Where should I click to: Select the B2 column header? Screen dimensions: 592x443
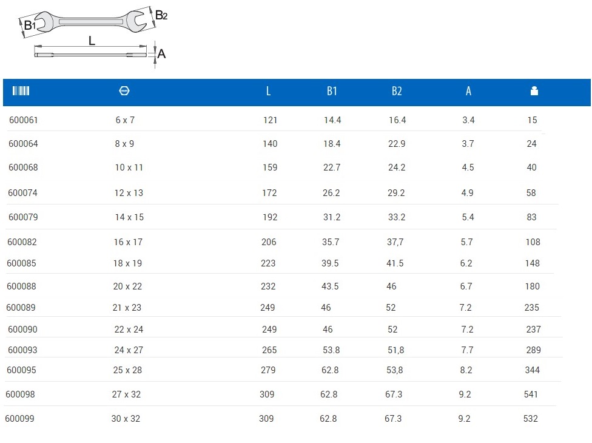[397, 91]
